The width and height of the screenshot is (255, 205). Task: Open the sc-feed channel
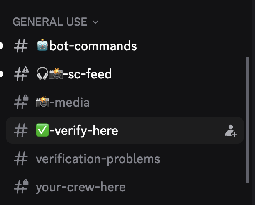(x=87, y=74)
